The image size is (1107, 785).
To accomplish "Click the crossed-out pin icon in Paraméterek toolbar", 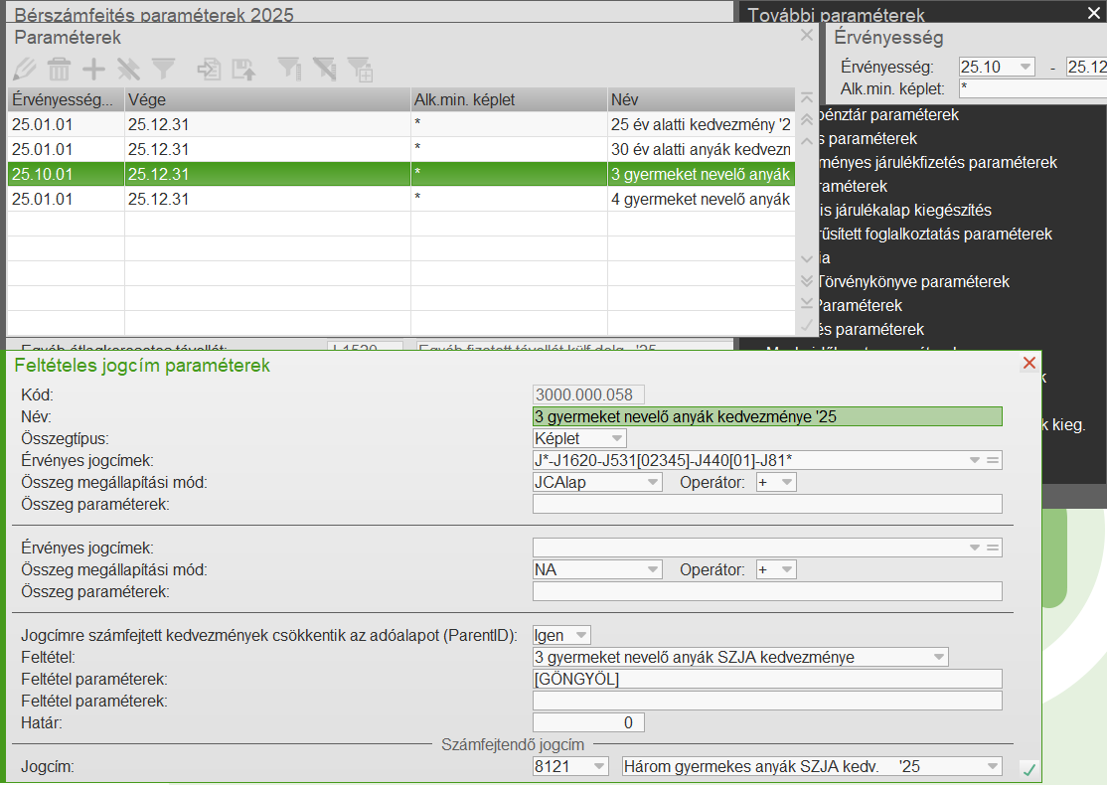I will point(128,70).
